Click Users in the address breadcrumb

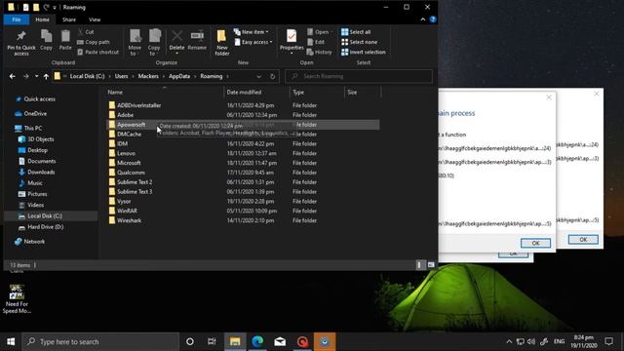click(x=121, y=76)
